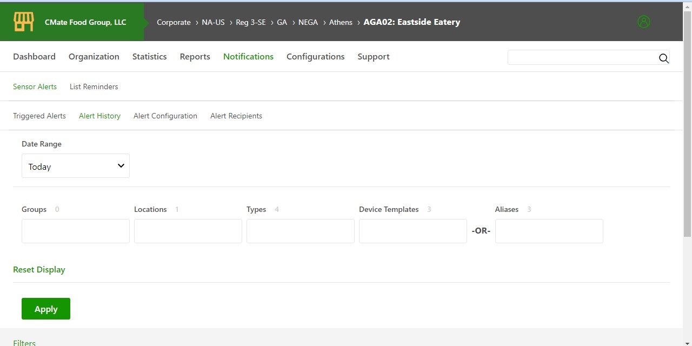Select the Triggered Alerts tab
The image size is (692, 346).
click(x=39, y=116)
